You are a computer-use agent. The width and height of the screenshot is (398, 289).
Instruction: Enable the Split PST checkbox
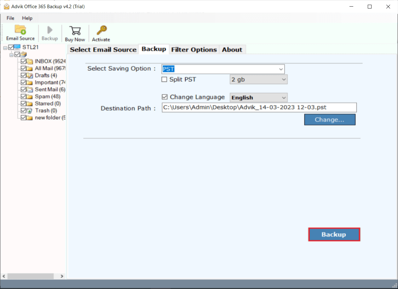click(164, 80)
